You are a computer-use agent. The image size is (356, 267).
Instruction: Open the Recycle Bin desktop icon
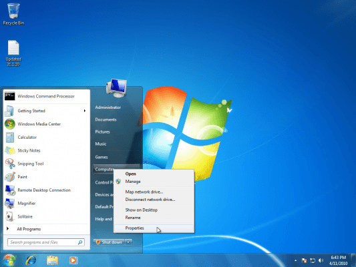coord(13,13)
